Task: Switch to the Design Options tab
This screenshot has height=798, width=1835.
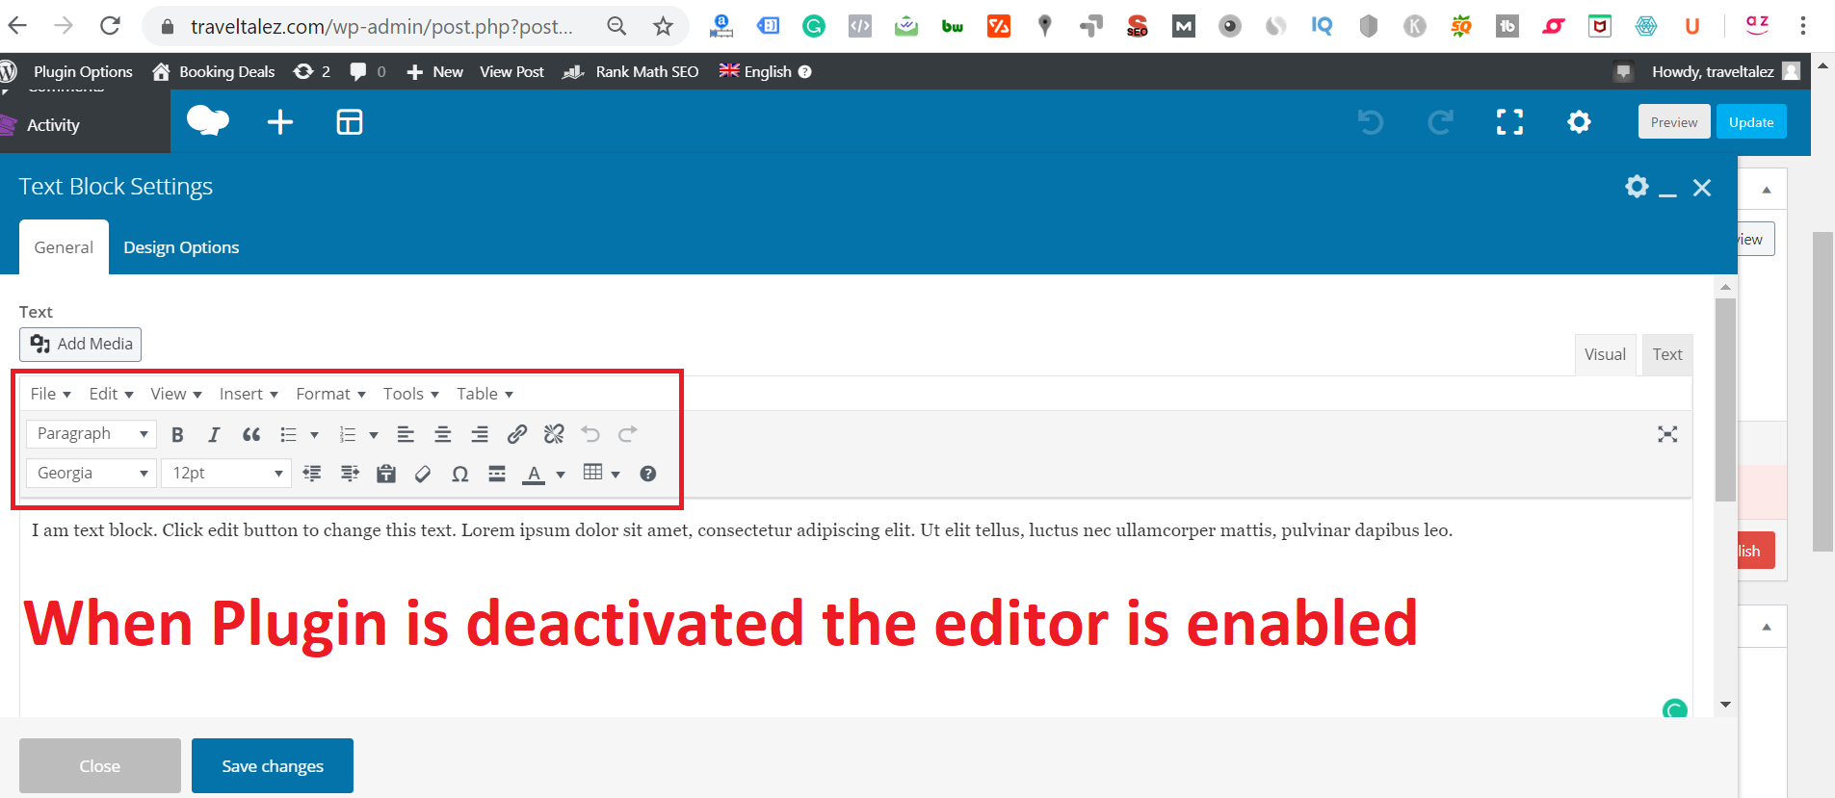Action: pyautogui.click(x=181, y=247)
